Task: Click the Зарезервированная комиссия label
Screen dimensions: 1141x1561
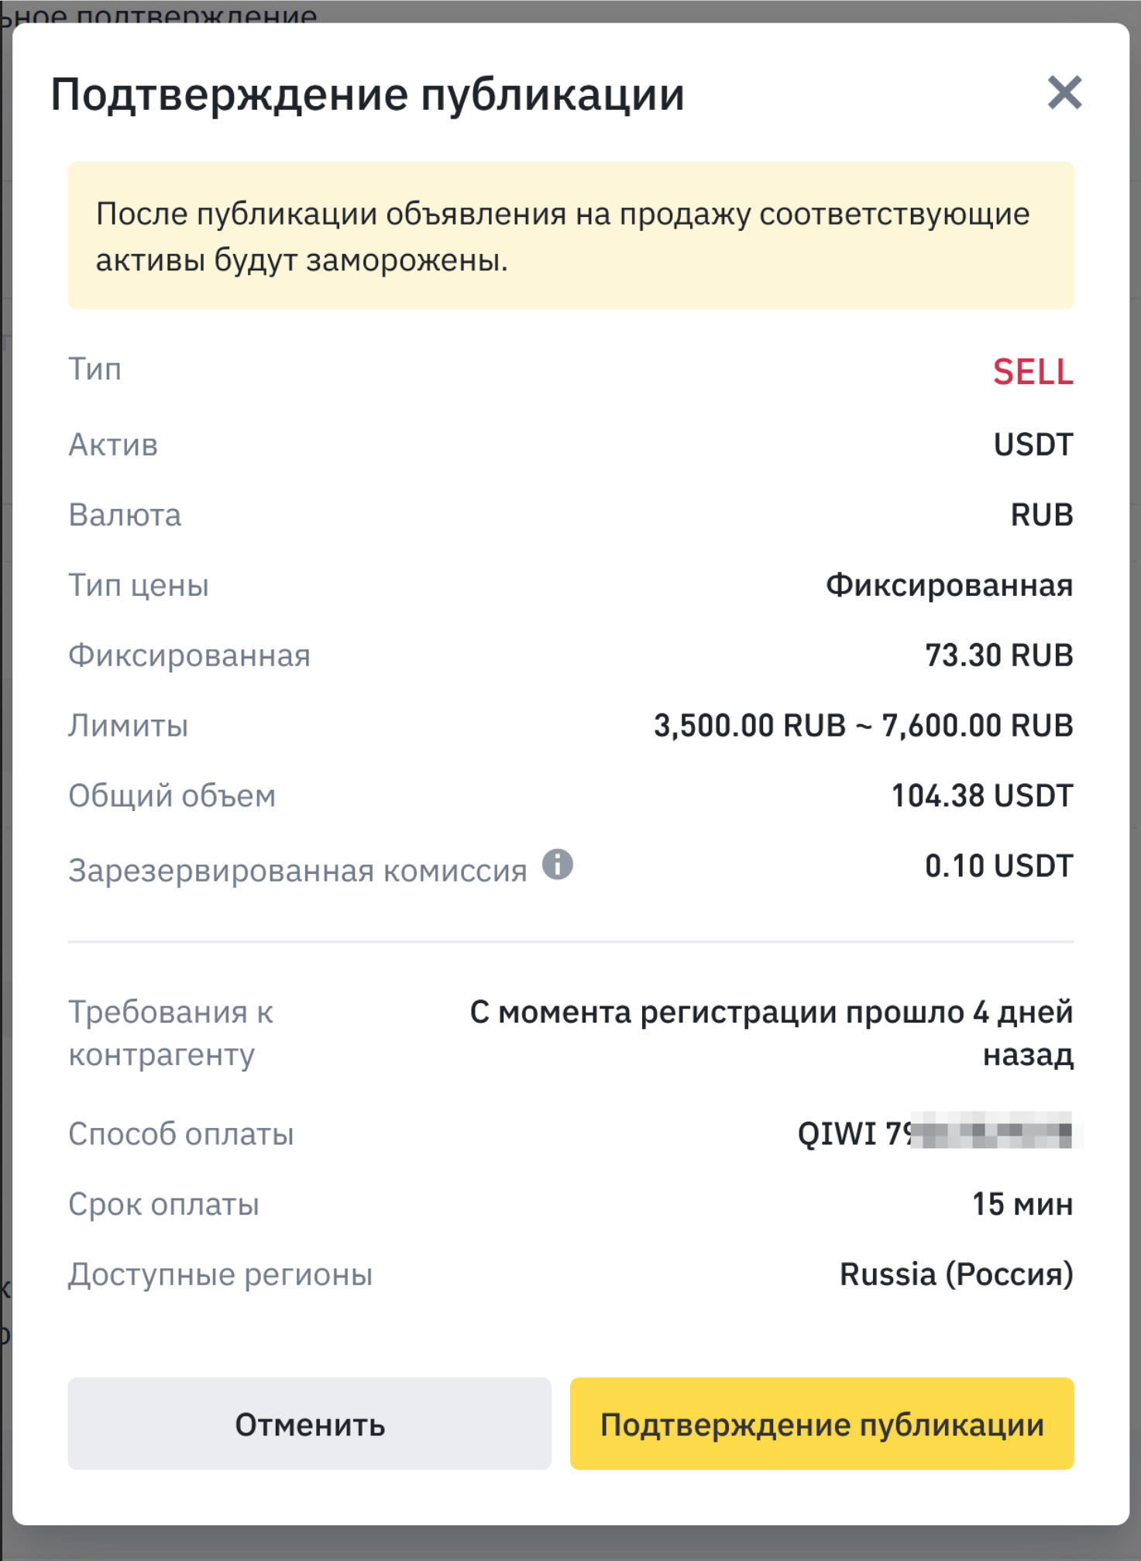Action: [x=297, y=871]
